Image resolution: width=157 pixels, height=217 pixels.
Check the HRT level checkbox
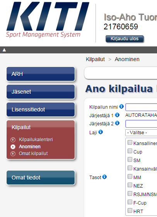pos(130,210)
